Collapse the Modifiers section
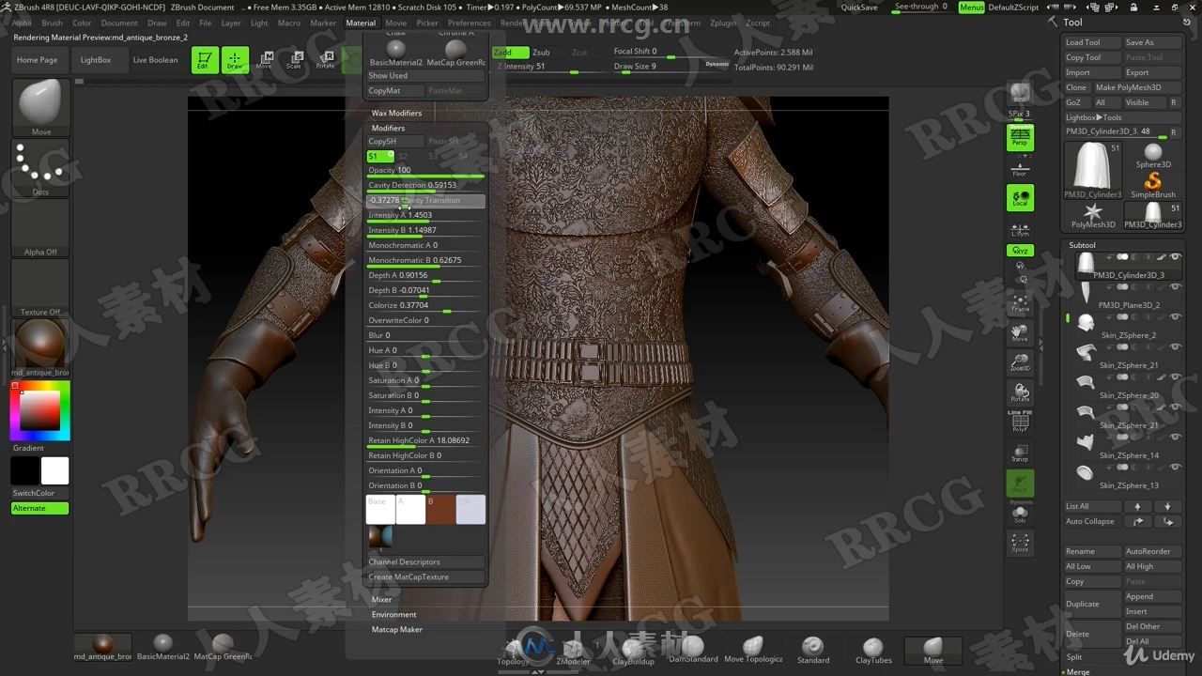 [388, 128]
